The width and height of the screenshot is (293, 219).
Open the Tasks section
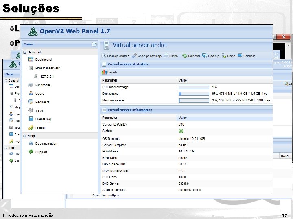39,111
